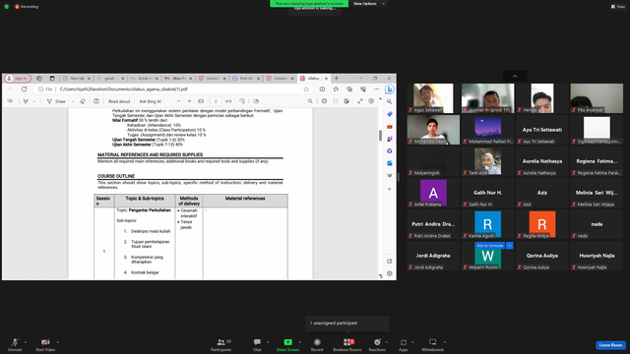Click the PDF vertical scrollbar thumb
The height and width of the screenshot is (354, 630).
pos(380,136)
